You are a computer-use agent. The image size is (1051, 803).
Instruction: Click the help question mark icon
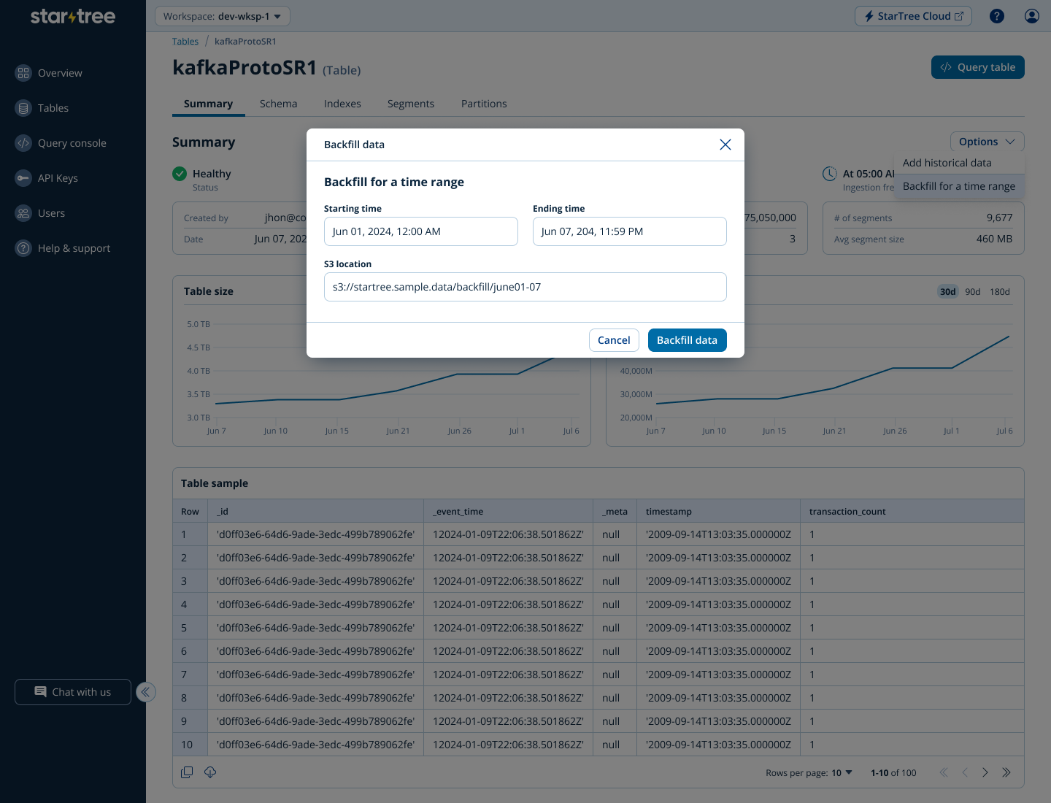click(x=996, y=16)
